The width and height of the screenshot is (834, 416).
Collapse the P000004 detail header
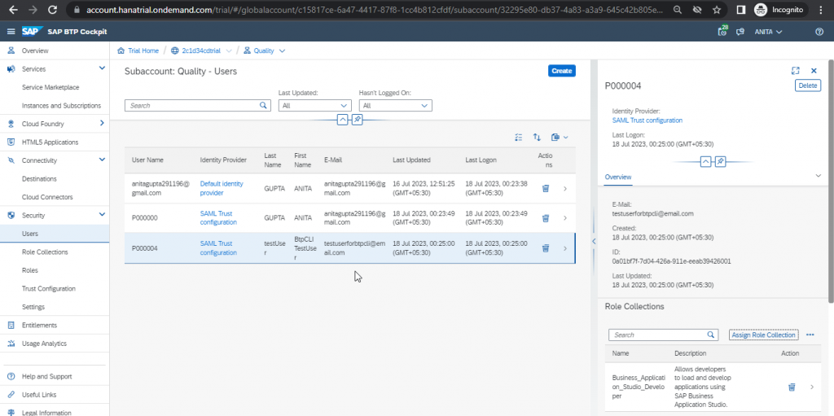pyautogui.click(x=705, y=162)
